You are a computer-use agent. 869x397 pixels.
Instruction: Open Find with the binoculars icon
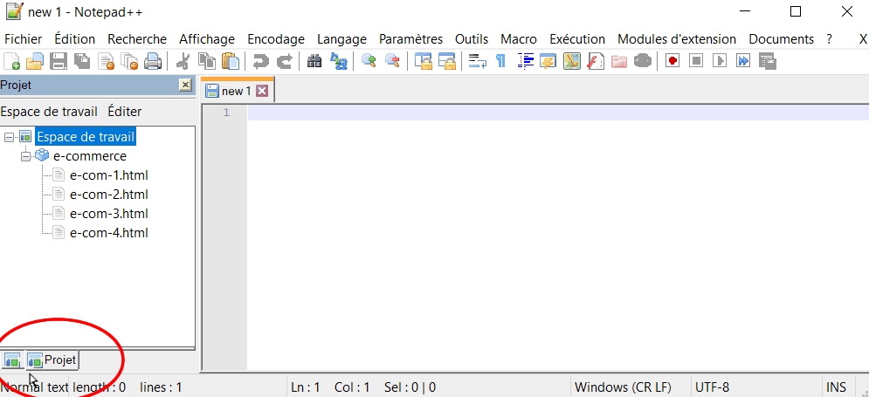tap(314, 61)
